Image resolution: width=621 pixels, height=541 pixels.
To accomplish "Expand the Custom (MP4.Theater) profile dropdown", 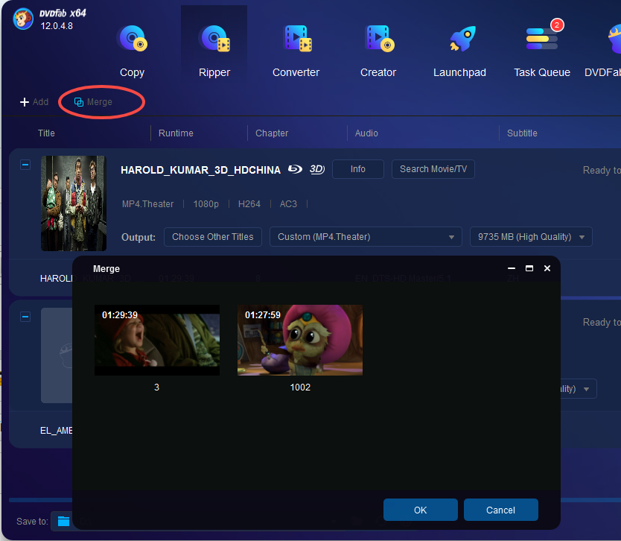I will click(366, 237).
